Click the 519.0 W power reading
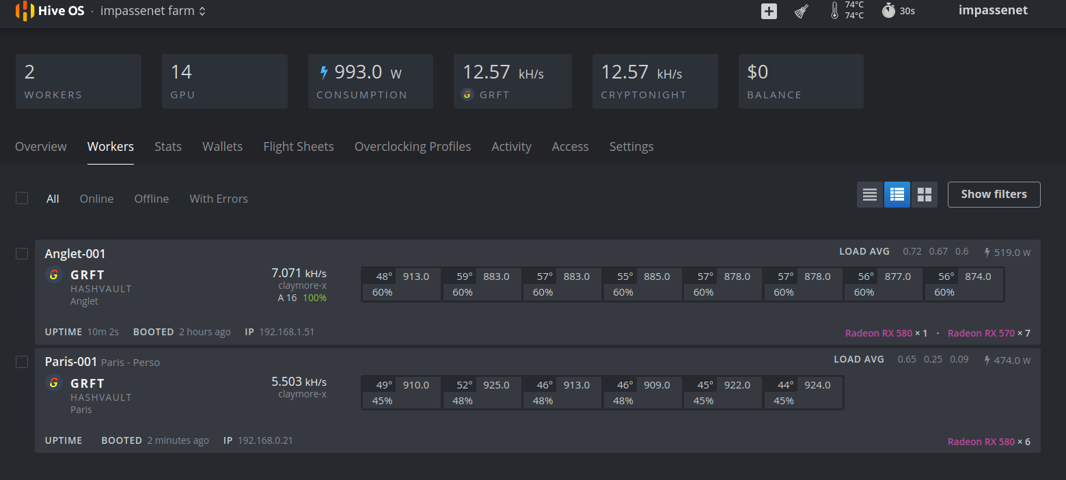The image size is (1066, 480). (x=1012, y=253)
